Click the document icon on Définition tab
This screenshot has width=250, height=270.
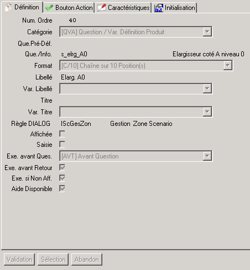pos(8,7)
